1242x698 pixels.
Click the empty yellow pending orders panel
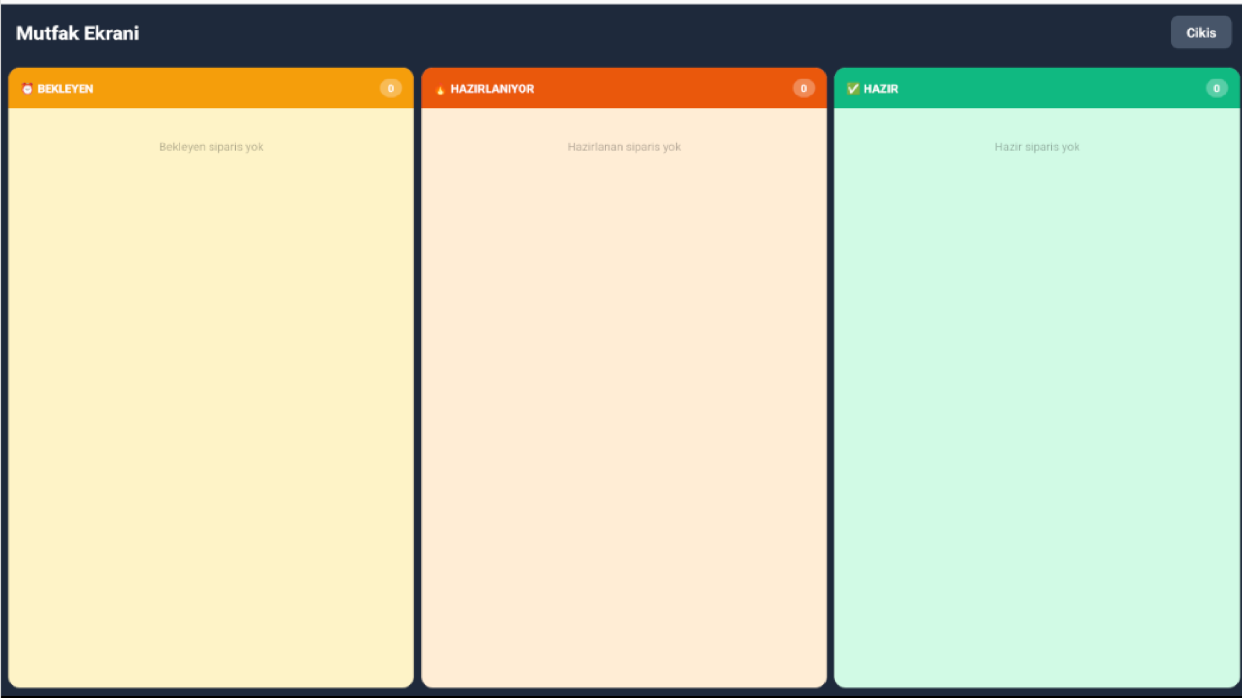211,397
